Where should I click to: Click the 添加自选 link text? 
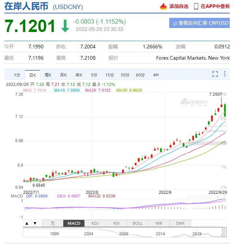[179, 7]
